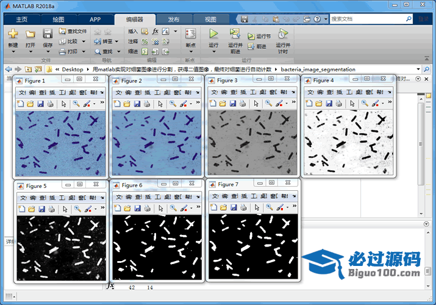
Task: Click the open folder icon in Figure 3
Action: point(223,104)
